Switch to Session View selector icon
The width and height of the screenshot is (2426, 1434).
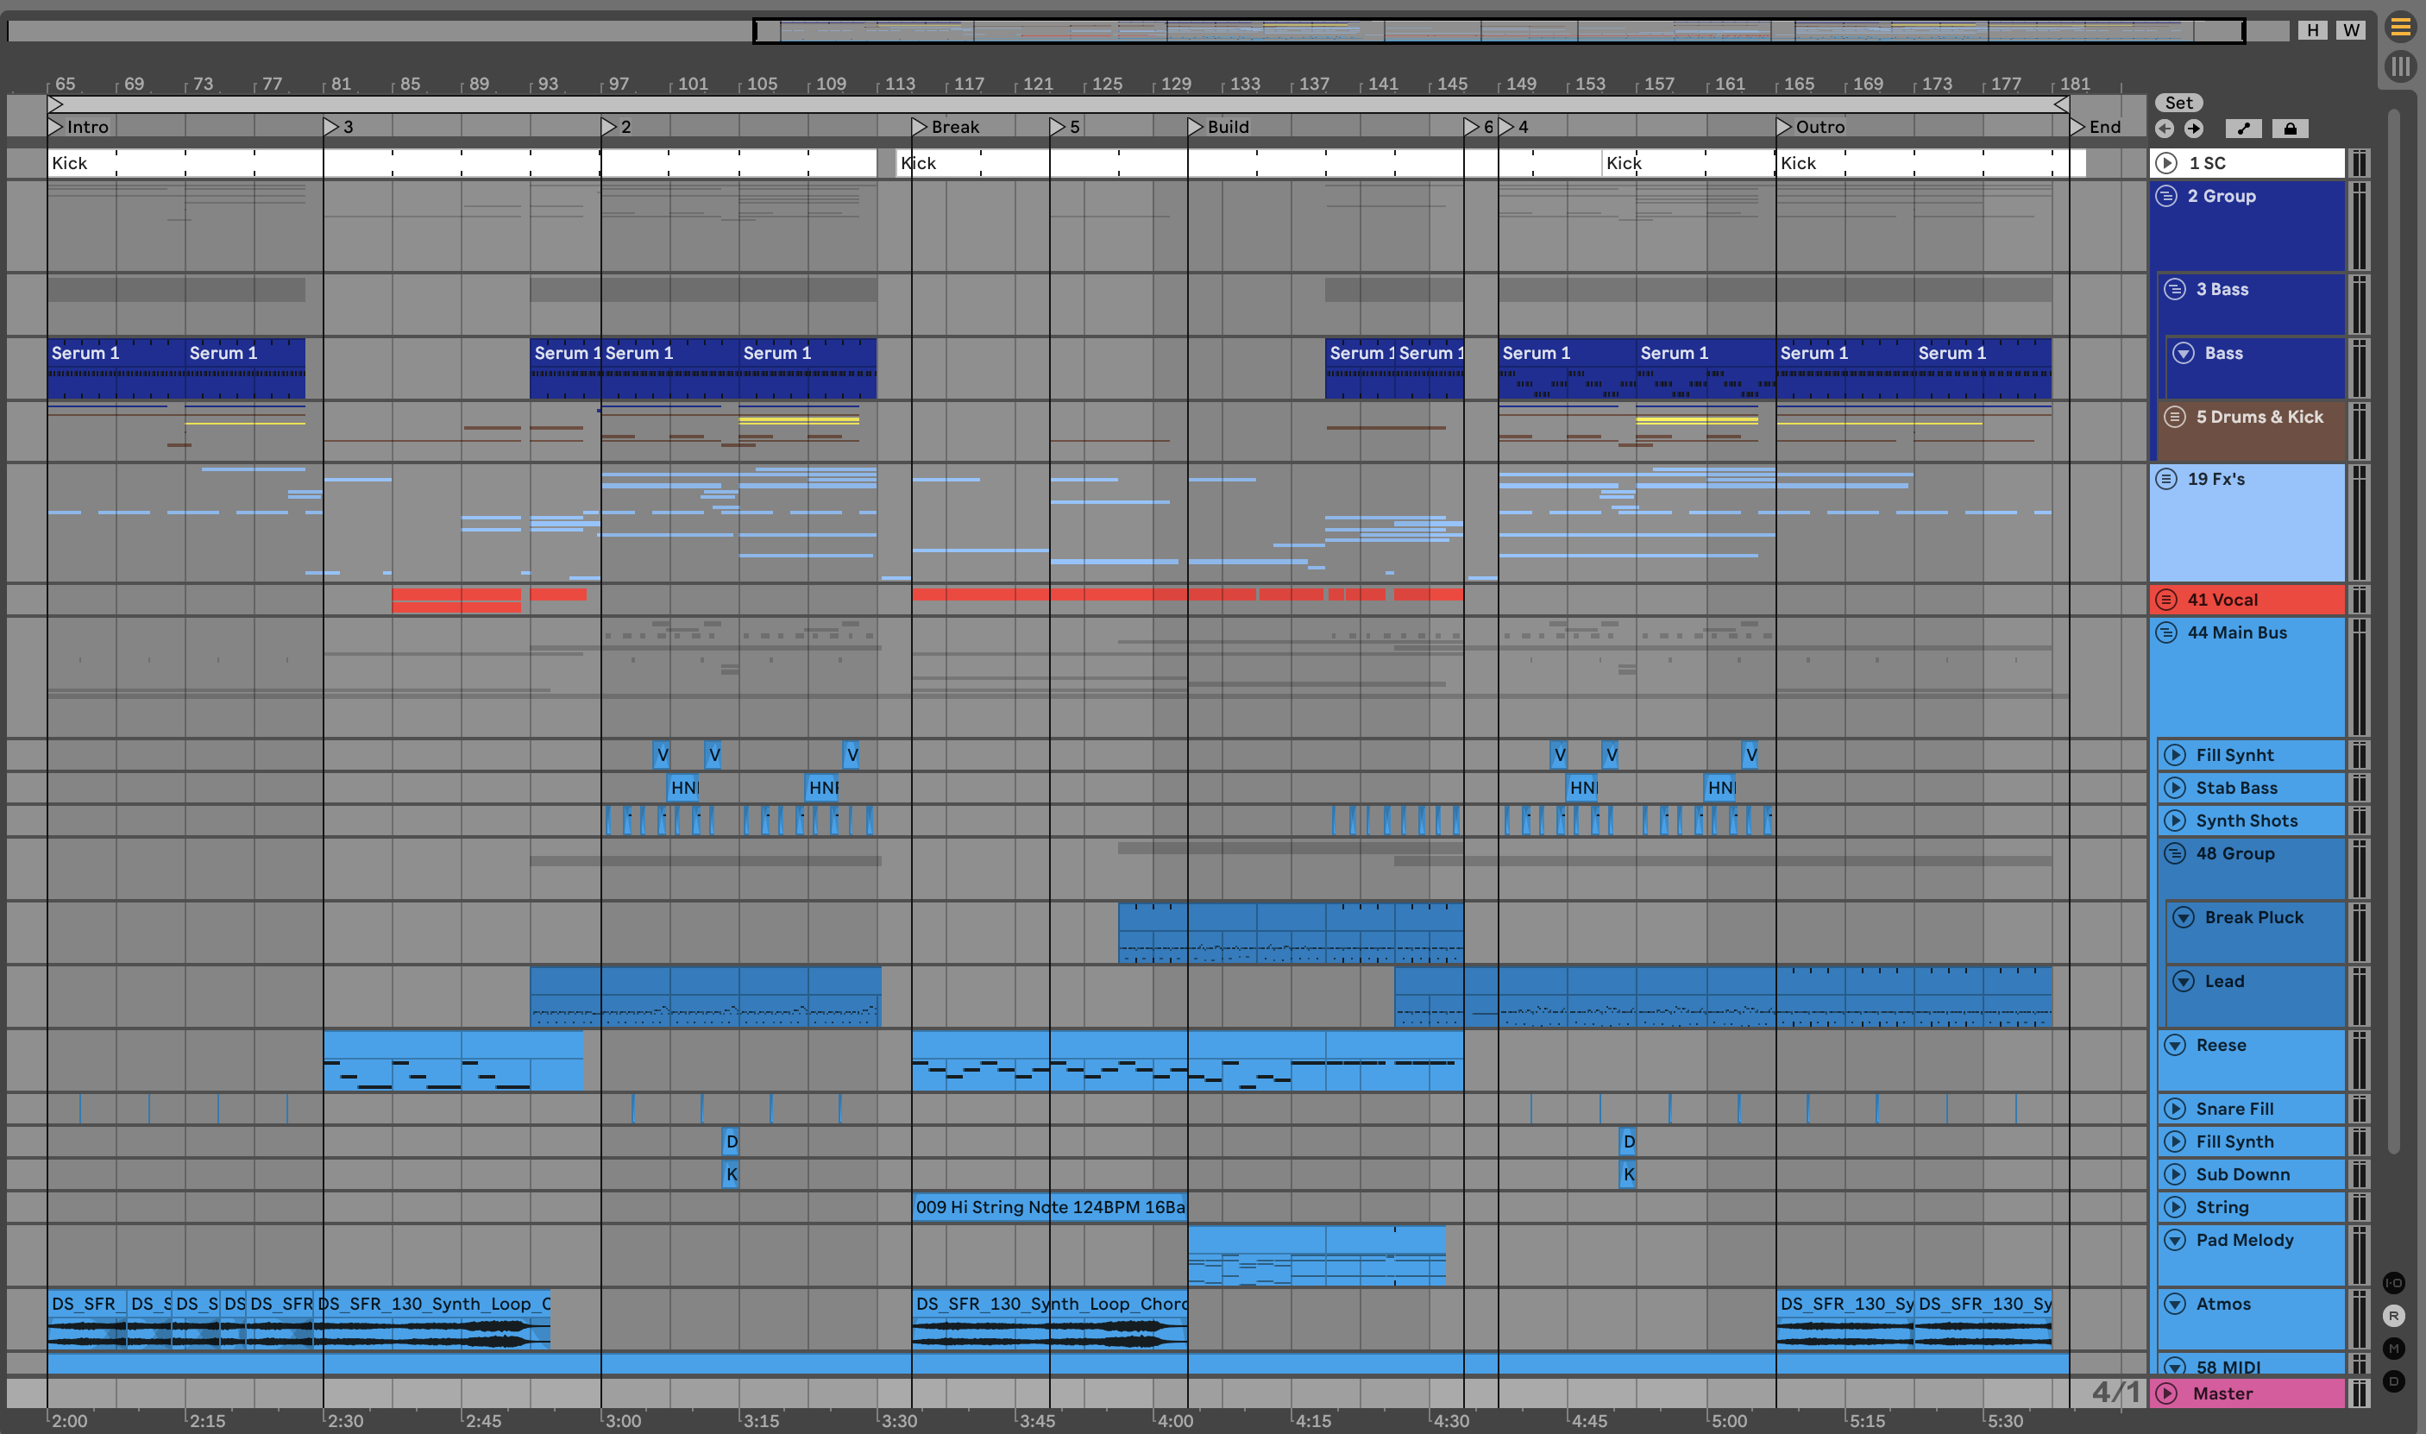click(2401, 66)
